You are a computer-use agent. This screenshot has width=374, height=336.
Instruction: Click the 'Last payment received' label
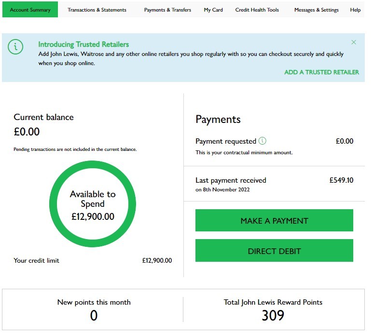point(231,180)
